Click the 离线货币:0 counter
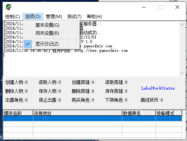Screen dimensions: 187x141 click(x=152, y=100)
